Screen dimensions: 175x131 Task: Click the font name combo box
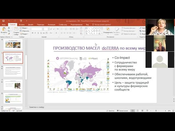tap(37, 29)
